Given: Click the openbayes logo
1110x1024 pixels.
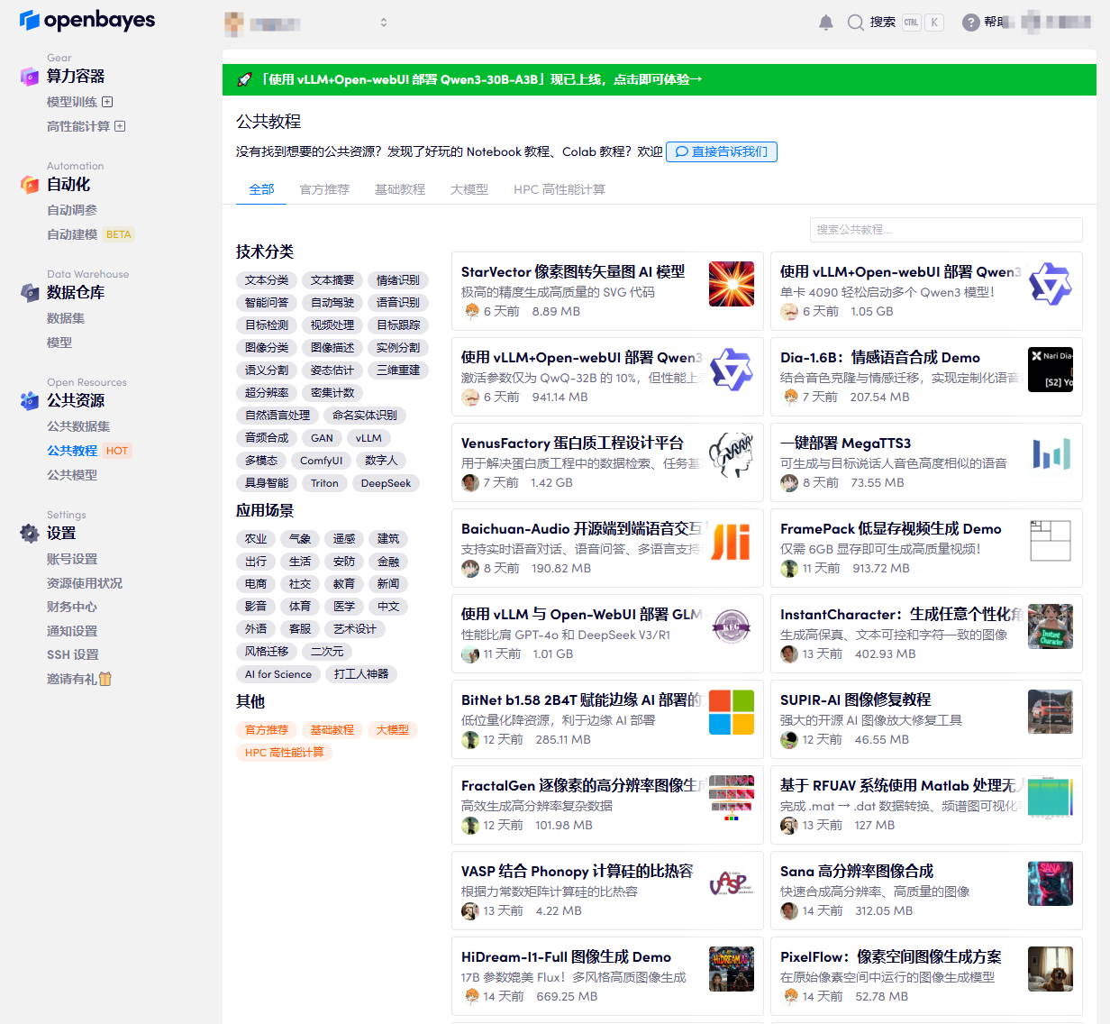Looking at the screenshot, I should click(x=87, y=20).
